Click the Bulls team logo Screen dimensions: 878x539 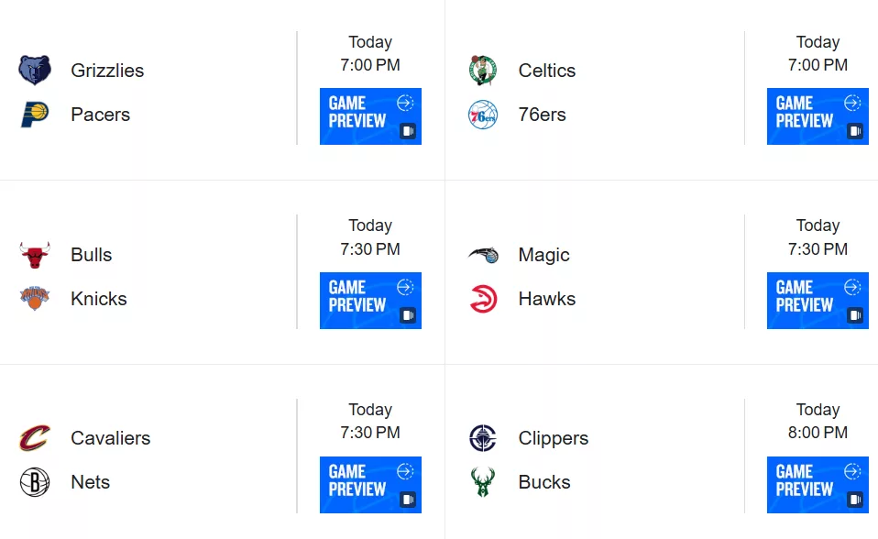(x=35, y=255)
